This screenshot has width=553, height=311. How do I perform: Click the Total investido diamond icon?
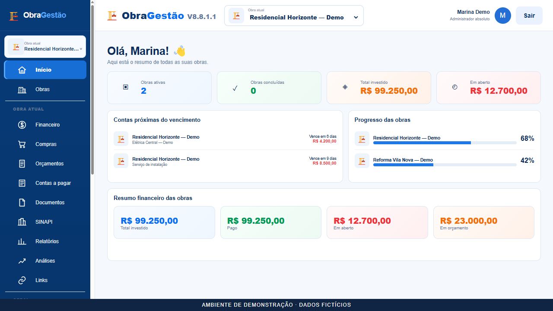coord(345,87)
